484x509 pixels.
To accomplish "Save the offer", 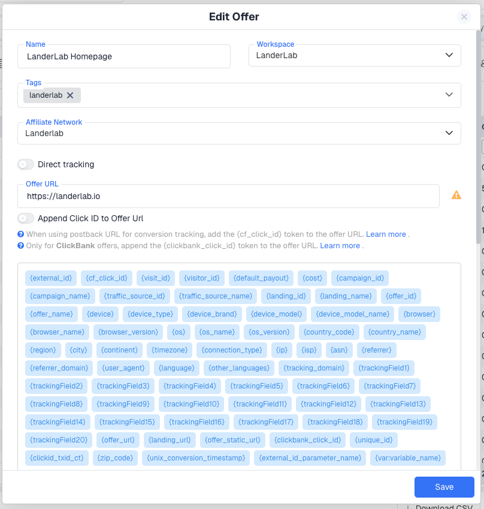I will click(444, 487).
